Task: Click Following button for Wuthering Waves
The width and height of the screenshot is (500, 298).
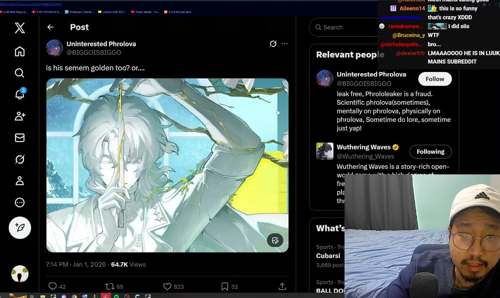Action: tap(431, 152)
